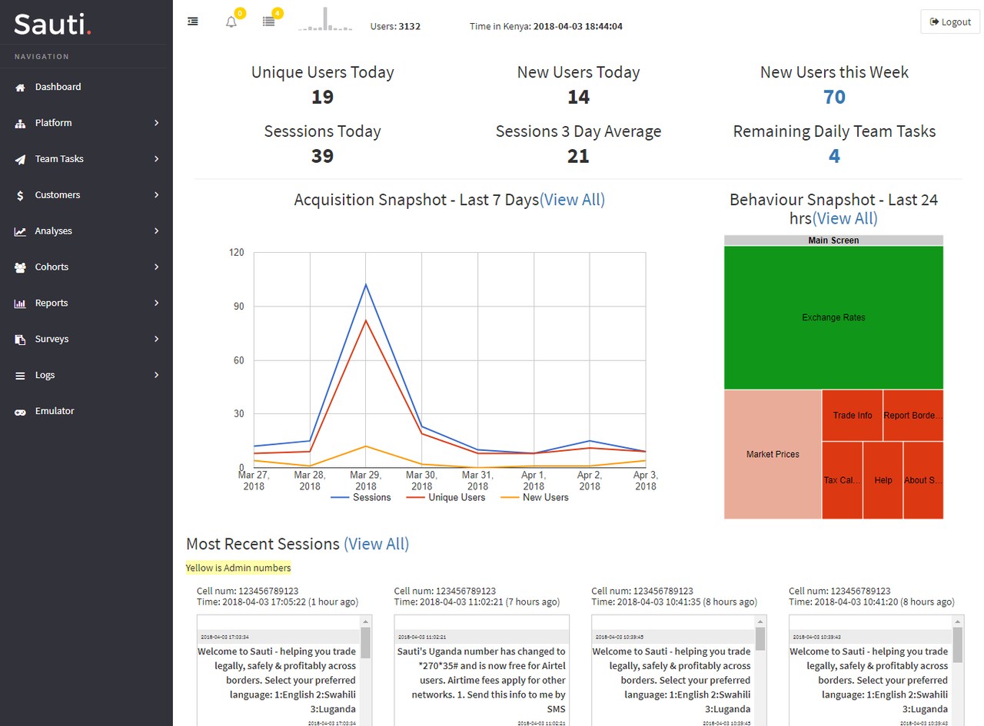Select the green Exchange Rates treemap block
The image size is (984, 726).
[x=833, y=317]
